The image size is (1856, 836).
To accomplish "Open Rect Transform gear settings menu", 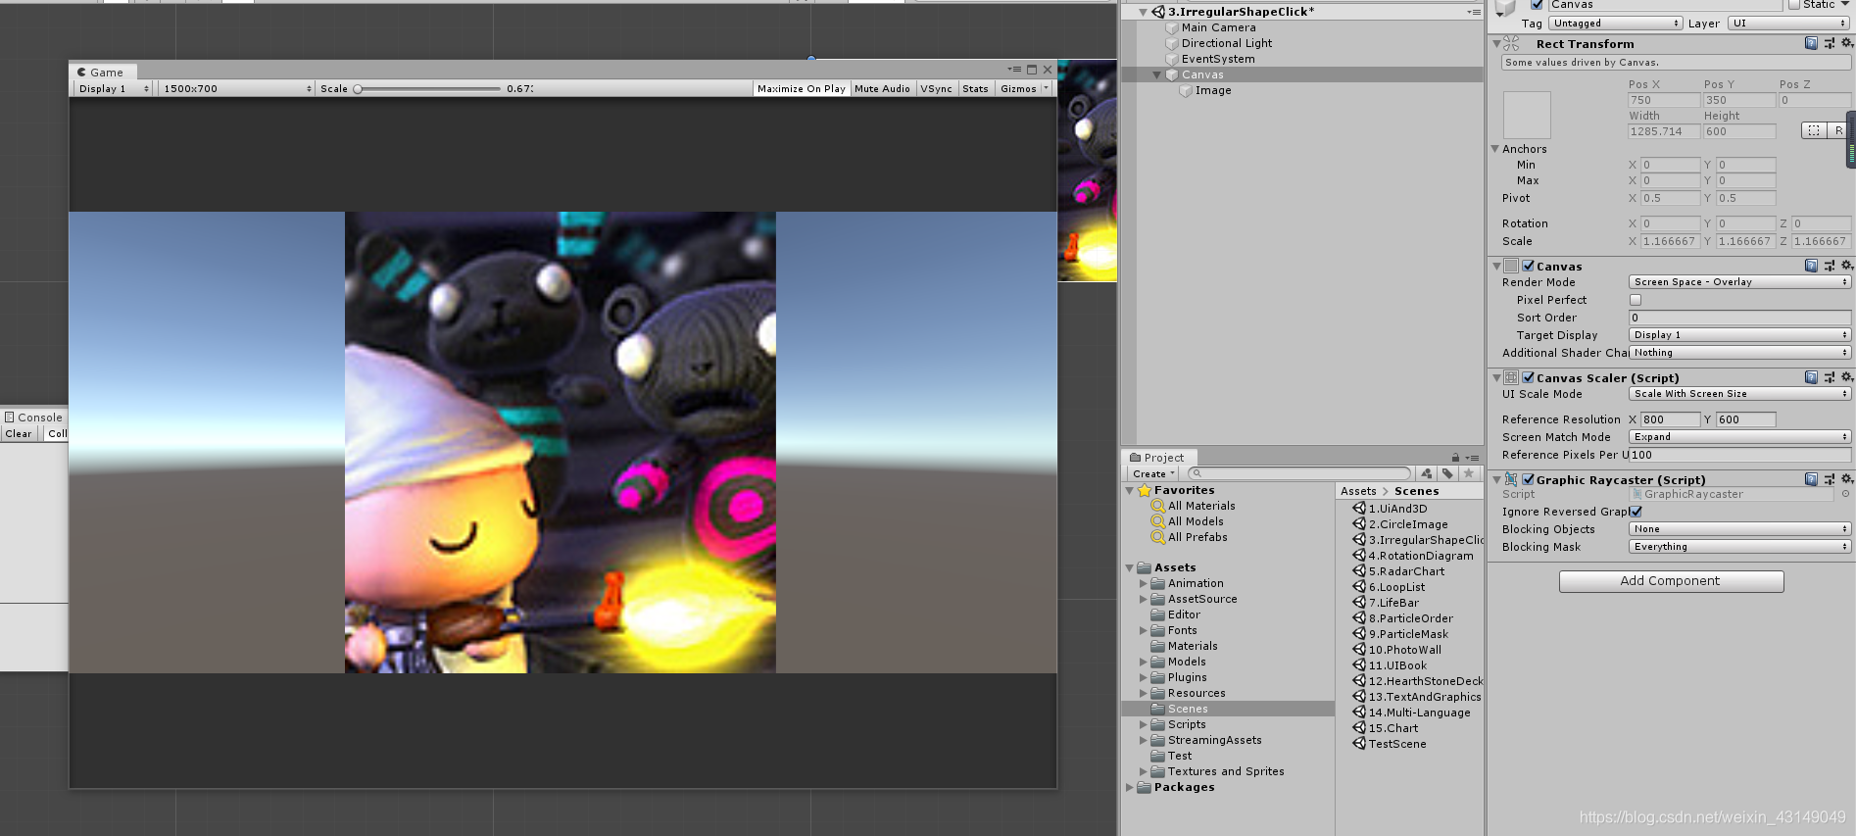I will click(x=1847, y=43).
